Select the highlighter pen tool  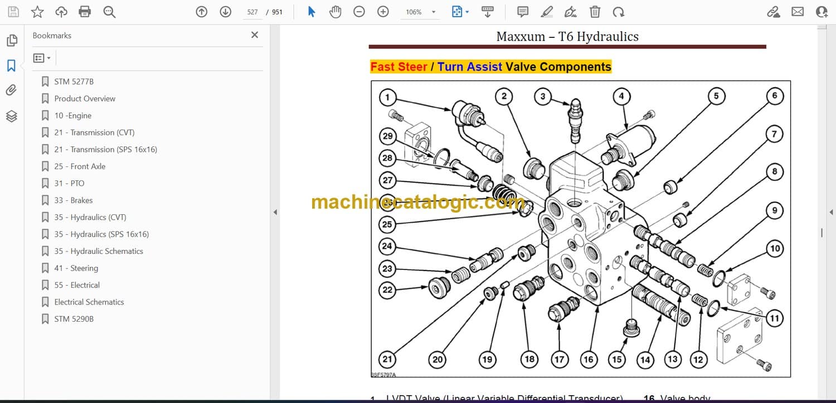pos(547,12)
